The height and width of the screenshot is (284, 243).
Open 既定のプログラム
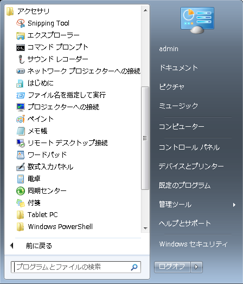click(x=184, y=186)
